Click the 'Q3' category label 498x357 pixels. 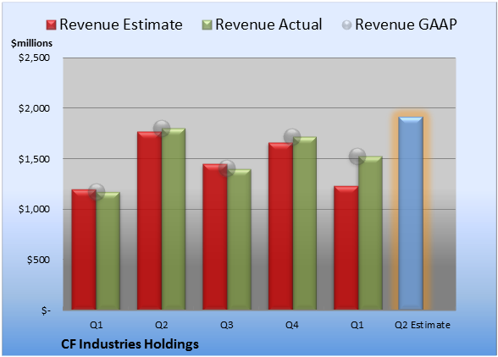[227, 325]
